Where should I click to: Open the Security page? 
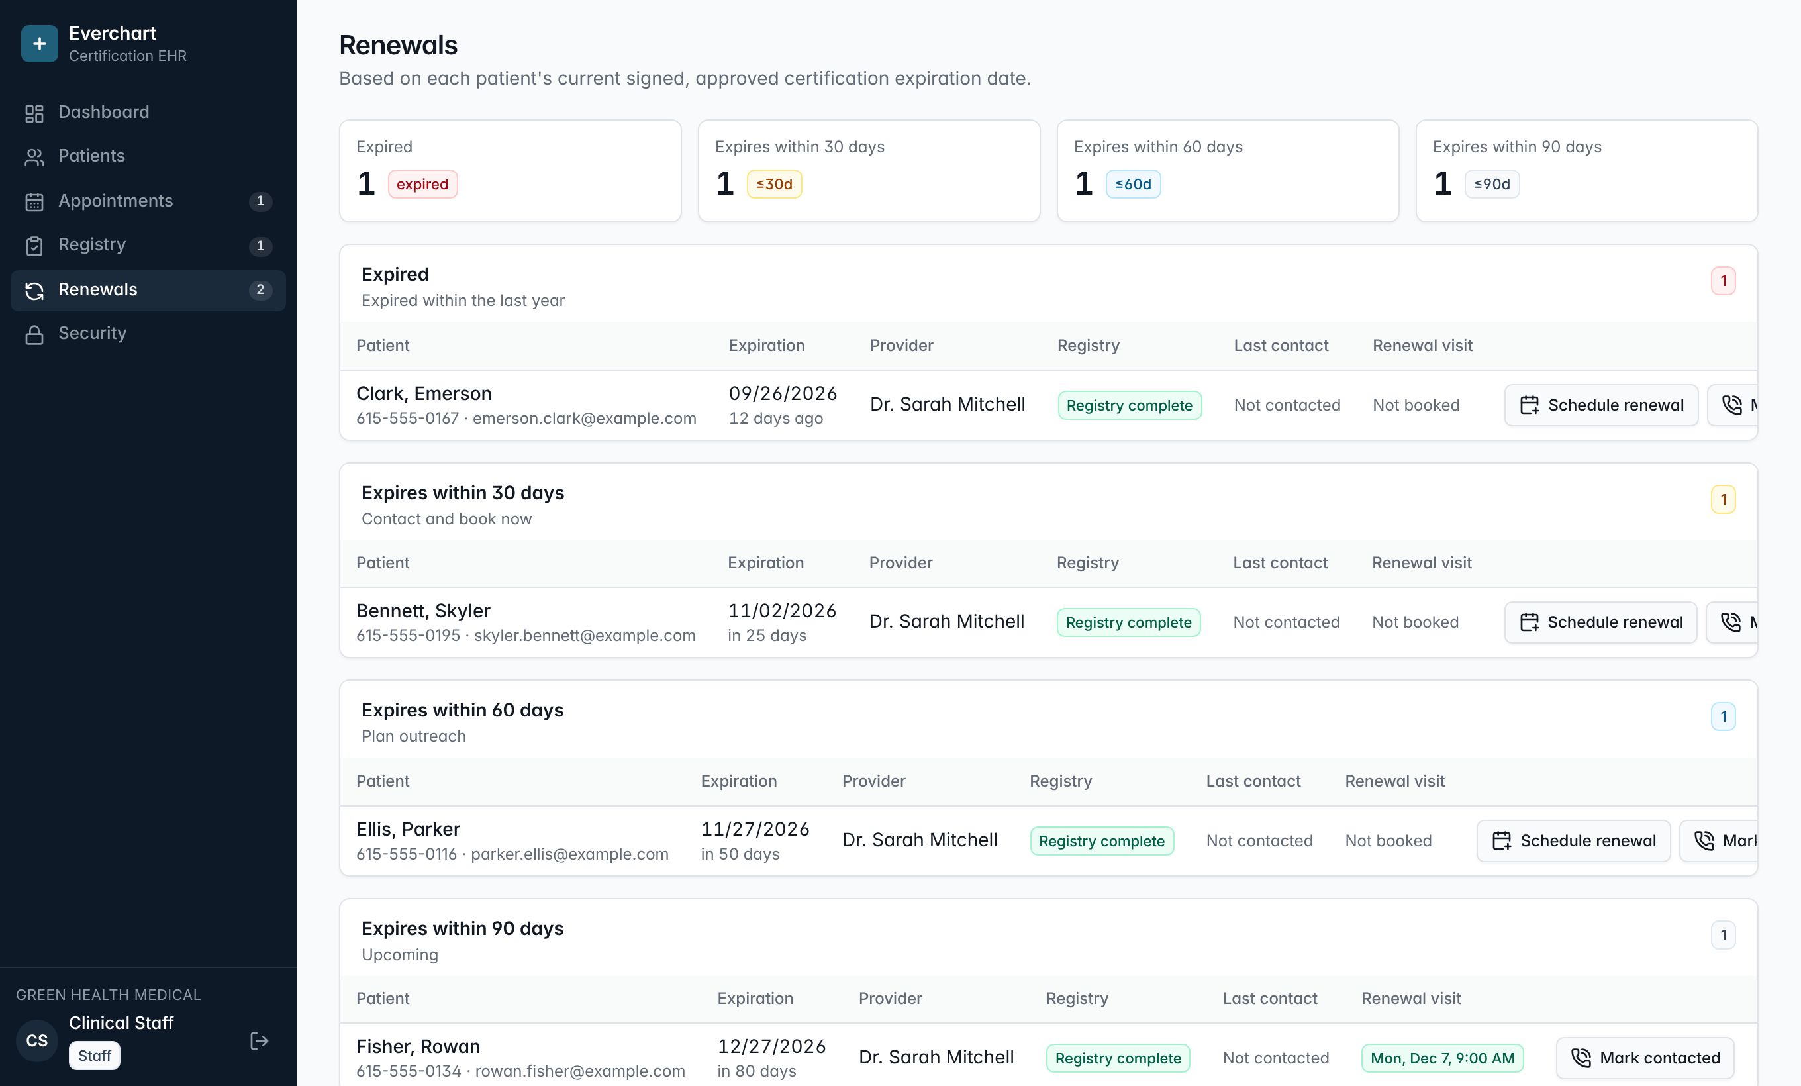coord(148,333)
